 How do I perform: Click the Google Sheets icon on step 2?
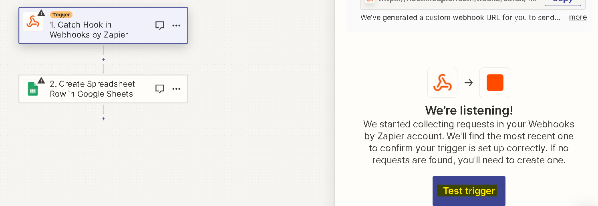33,89
